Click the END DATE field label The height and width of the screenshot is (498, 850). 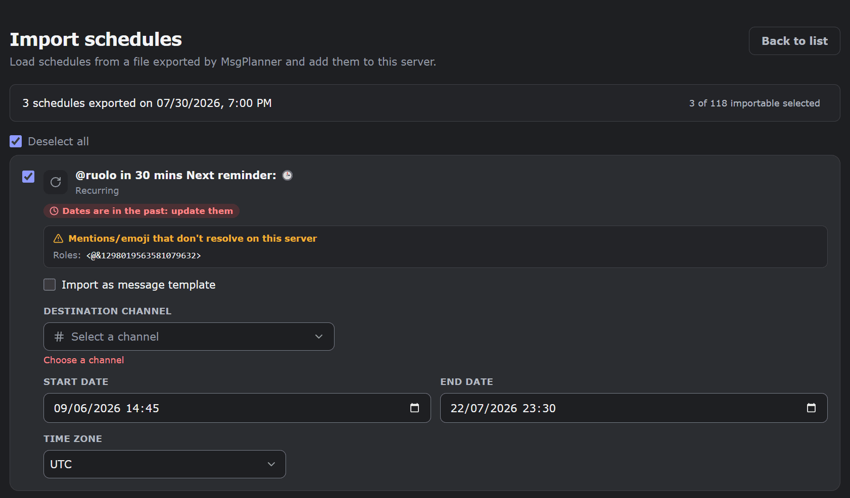[467, 382]
